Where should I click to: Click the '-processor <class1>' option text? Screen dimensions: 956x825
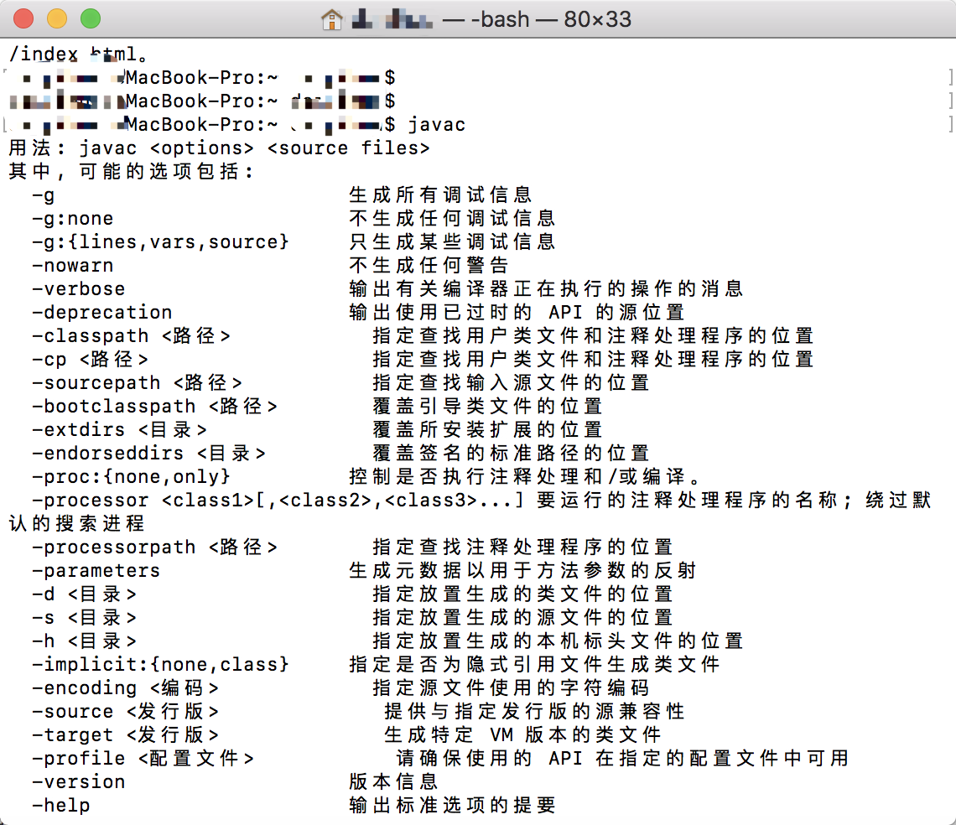[x=143, y=500]
